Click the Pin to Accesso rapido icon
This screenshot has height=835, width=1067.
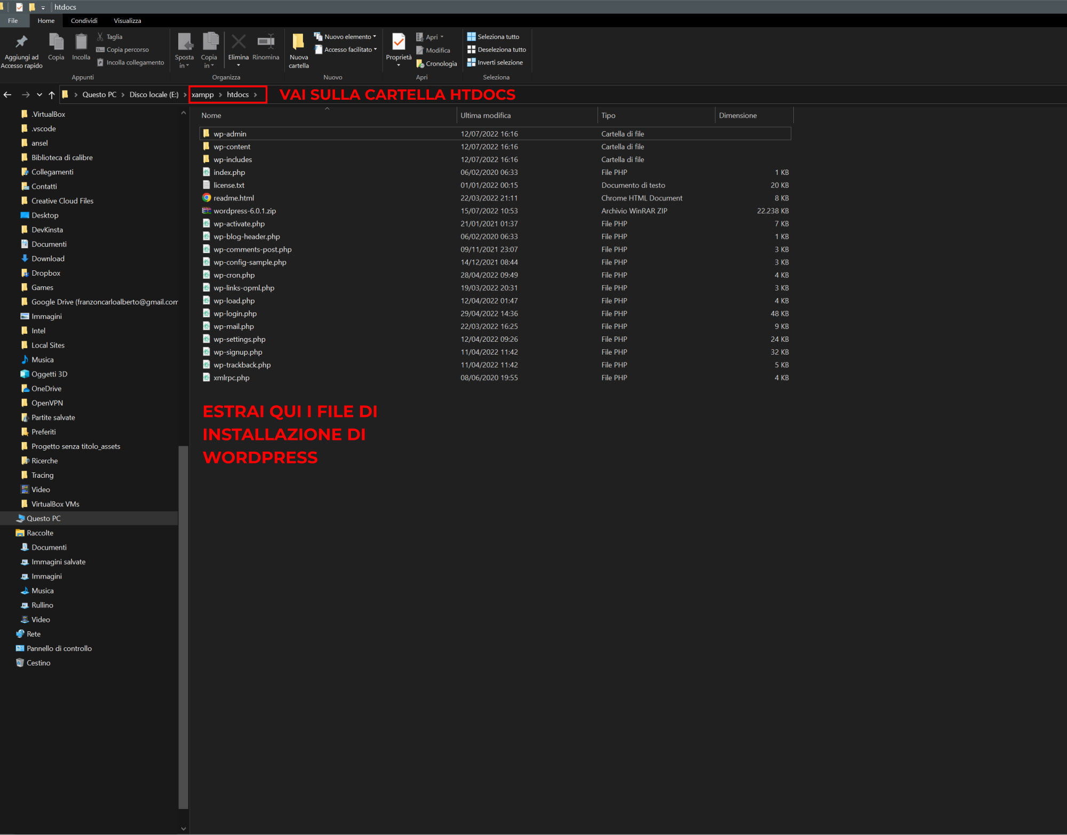(21, 42)
